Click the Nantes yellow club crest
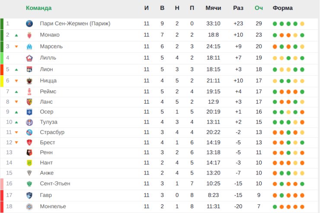This screenshot has width=320, height=213. [x=29, y=162]
